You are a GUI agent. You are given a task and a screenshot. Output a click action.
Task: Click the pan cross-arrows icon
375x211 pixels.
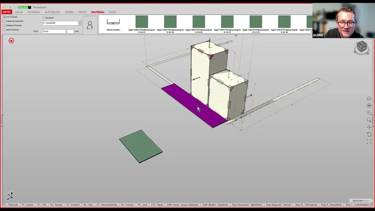[x=369, y=127]
